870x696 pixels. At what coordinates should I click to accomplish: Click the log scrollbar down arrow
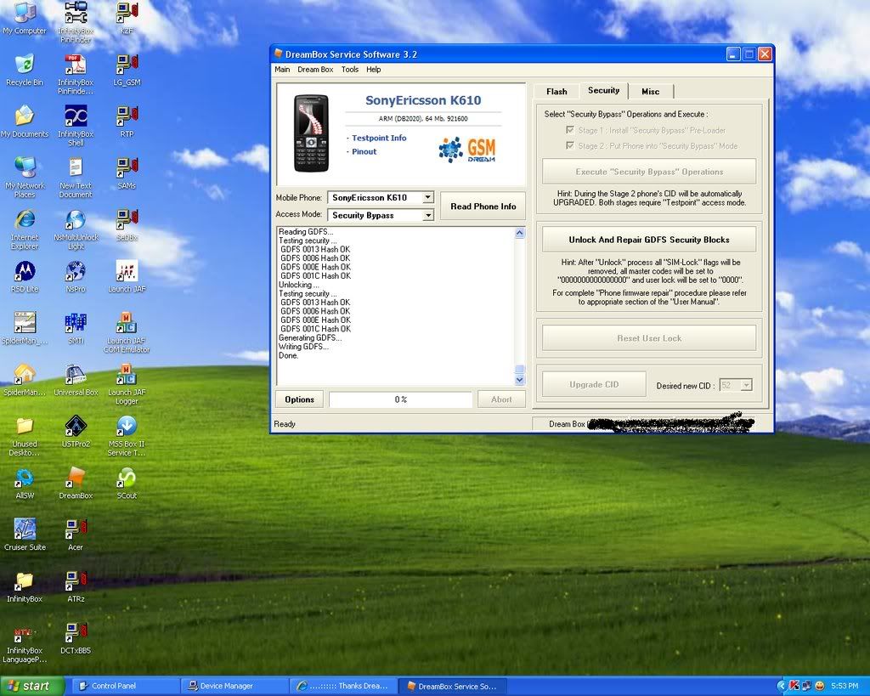519,380
